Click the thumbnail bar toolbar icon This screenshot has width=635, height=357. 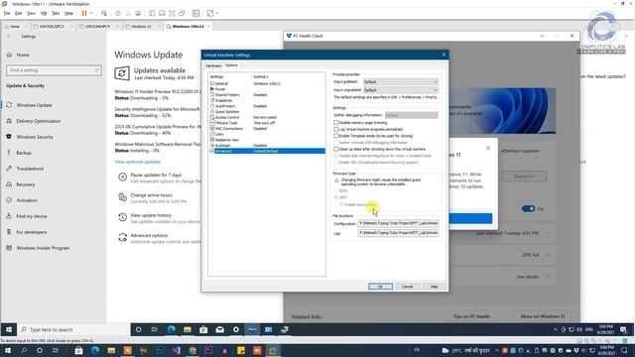click(162, 13)
